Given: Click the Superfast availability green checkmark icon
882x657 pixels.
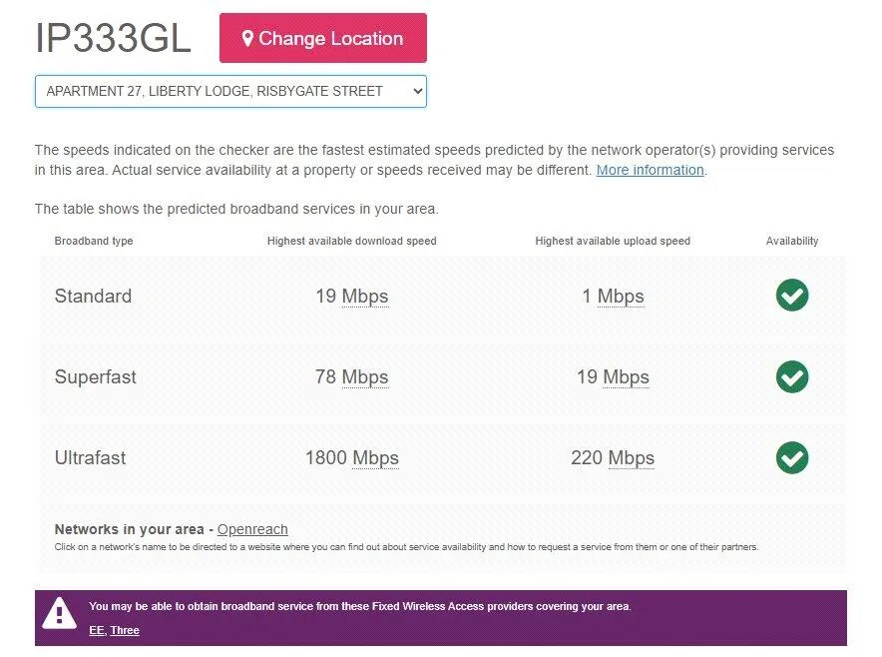Looking at the screenshot, I should click(x=792, y=376).
